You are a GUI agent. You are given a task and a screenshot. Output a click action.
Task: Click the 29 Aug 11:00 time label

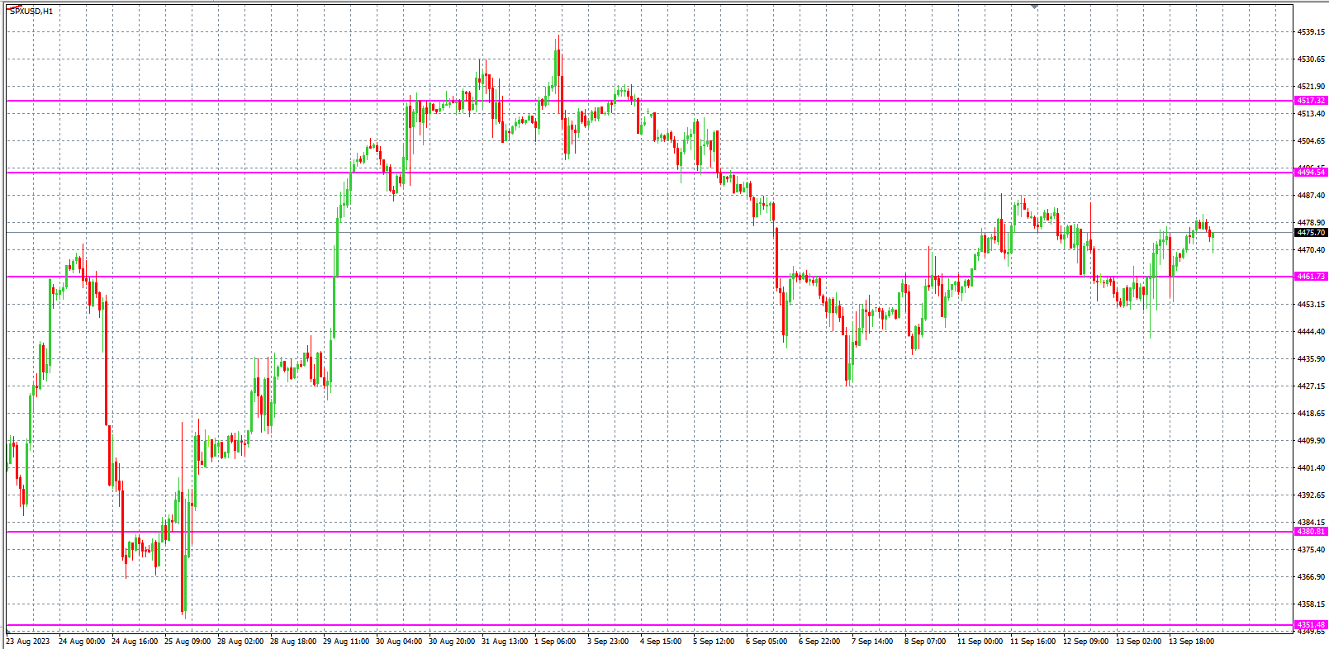346,642
